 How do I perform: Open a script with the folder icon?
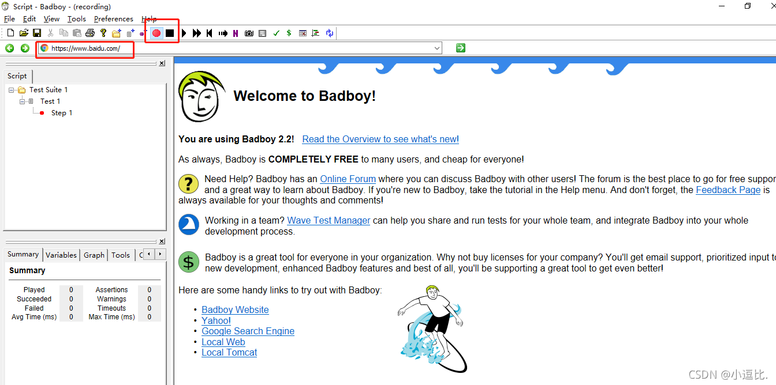click(24, 33)
